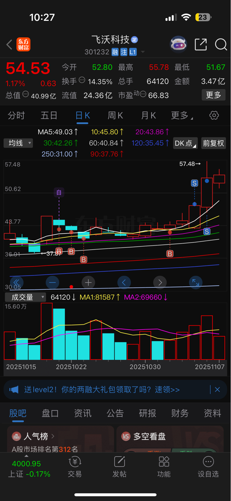The height and width of the screenshot is (501, 231).
Task: Tap the 市盈 info icon
Action: [143, 94]
